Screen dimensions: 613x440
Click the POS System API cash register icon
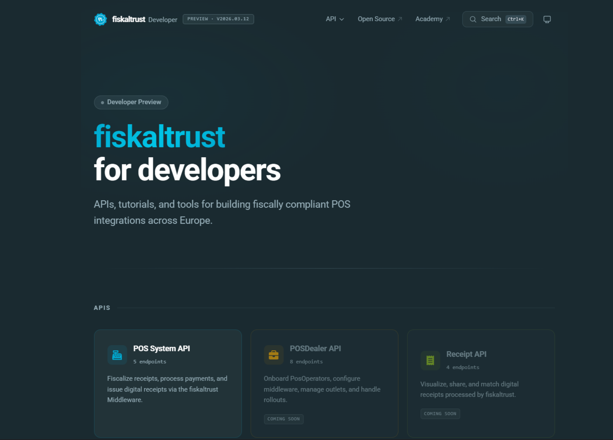117,355
